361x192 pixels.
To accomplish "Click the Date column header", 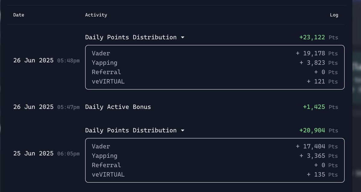I will (x=19, y=15).
